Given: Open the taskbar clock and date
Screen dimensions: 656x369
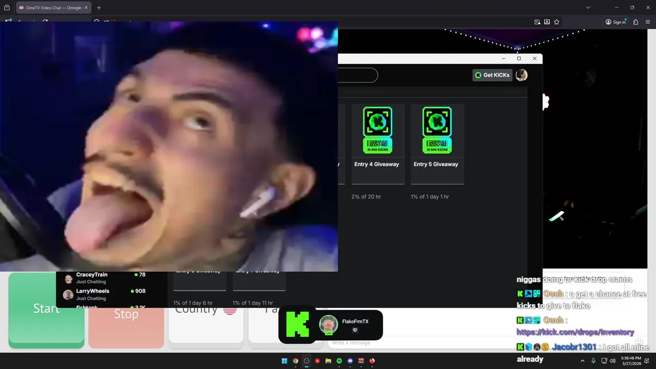Looking at the screenshot, I should [630, 361].
